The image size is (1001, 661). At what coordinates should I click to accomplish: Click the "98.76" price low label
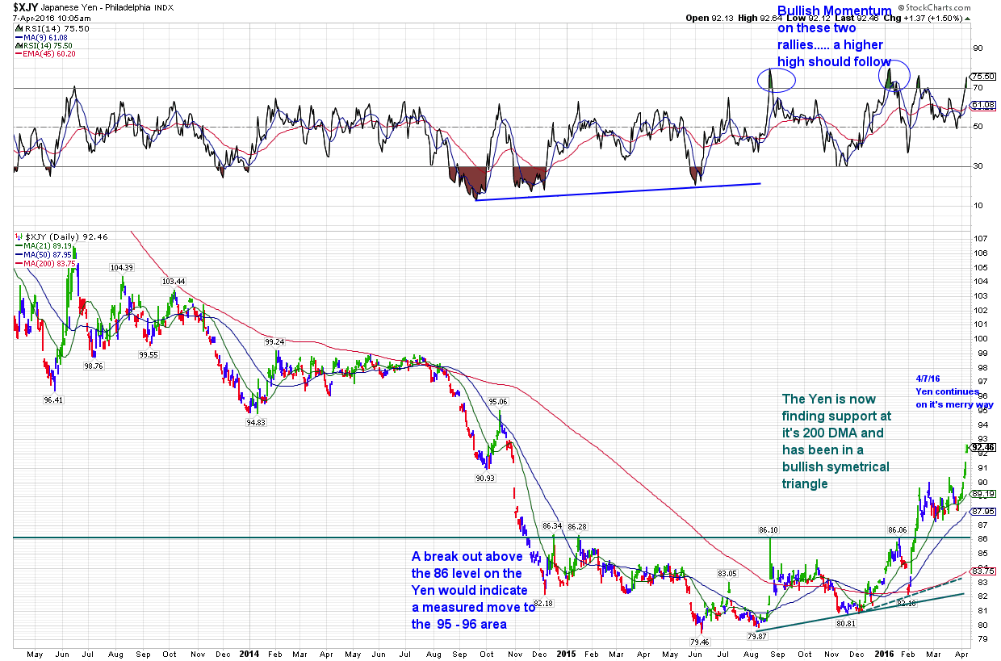(94, 366)
